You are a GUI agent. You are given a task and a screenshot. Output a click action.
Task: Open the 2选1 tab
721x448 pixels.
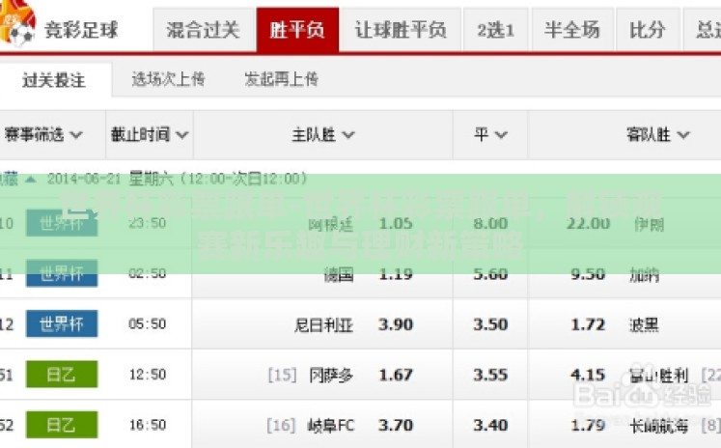tap(496, 30)
